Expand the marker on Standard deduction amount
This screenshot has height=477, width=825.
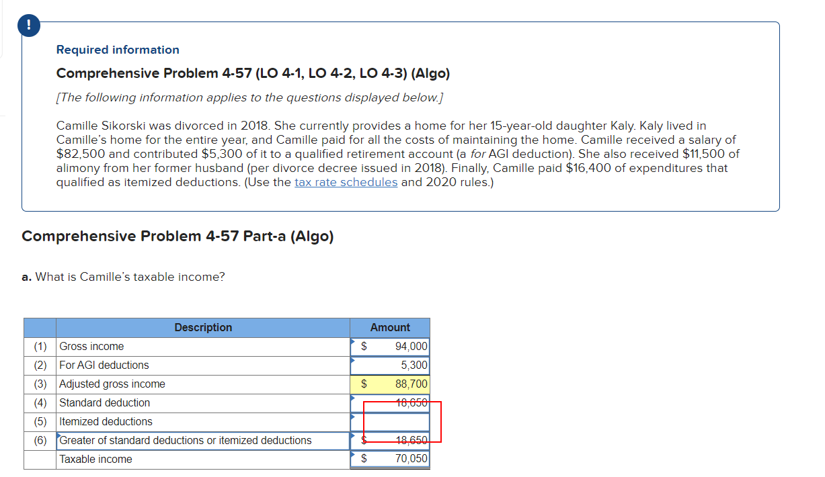[353, 399]
